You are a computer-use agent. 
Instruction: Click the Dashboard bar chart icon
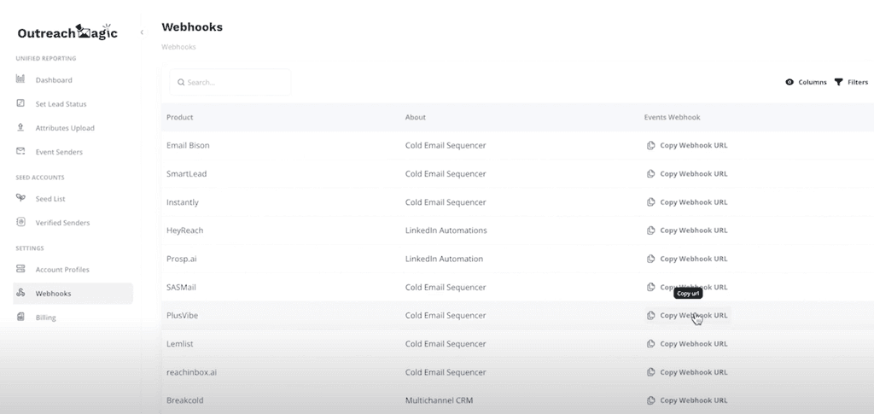pyautogui.click(x=20, y=79)
